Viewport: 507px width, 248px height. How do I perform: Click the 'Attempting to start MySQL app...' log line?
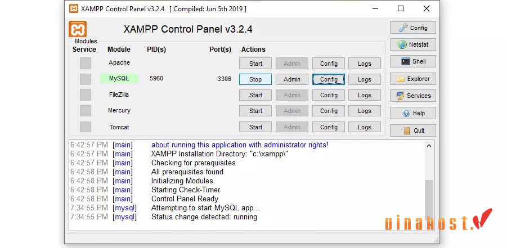point(205,208)
